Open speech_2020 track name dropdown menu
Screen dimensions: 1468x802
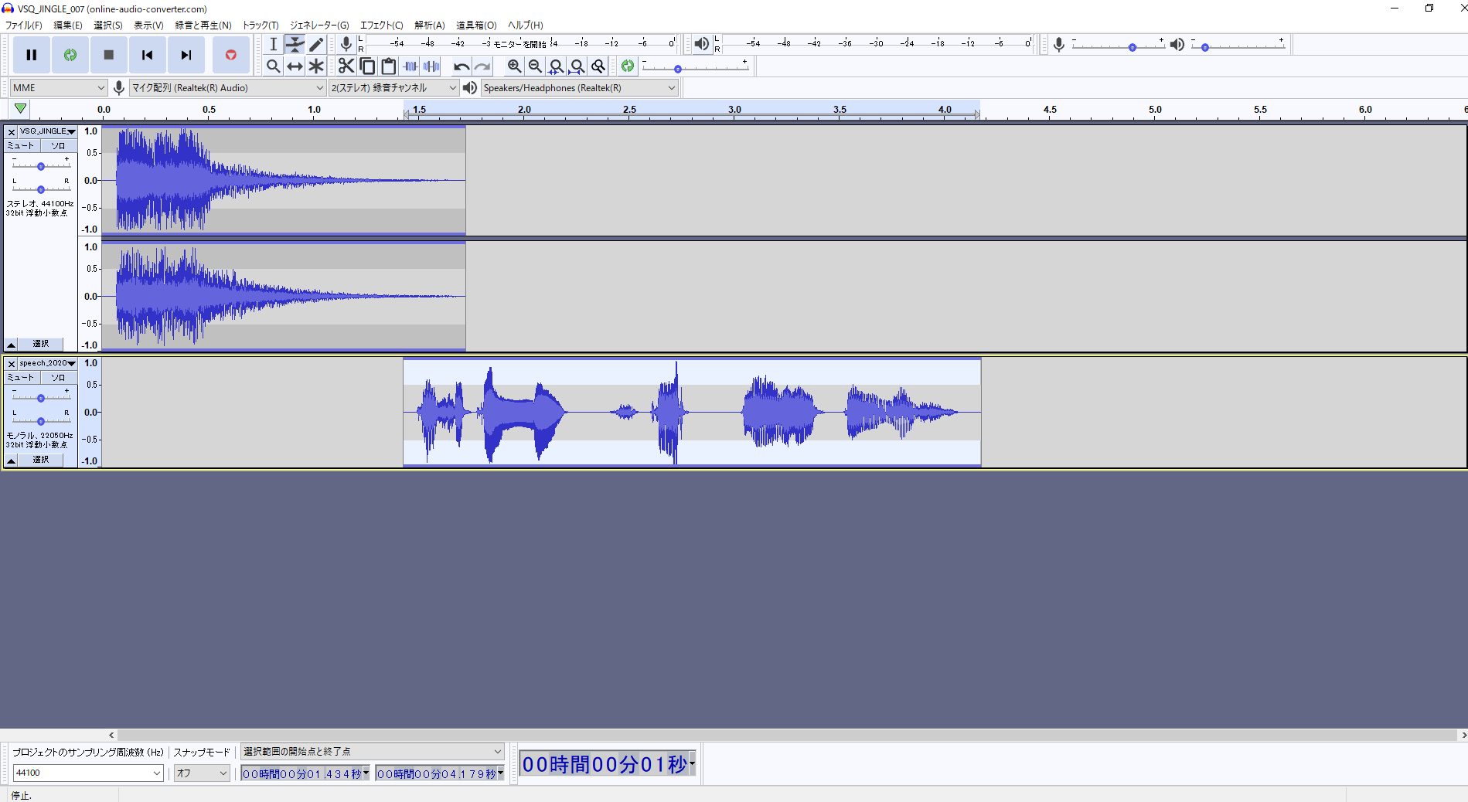(47, 363)
